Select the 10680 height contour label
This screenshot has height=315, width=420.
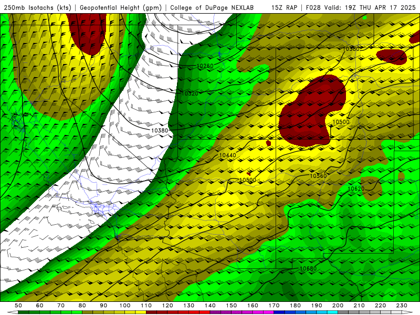pos(308,268)
